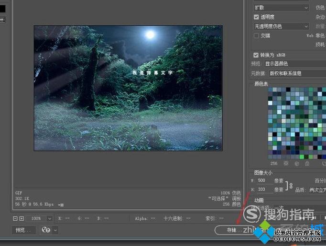Open the zoom level dropdown arrow beside 100%
326x246 pixels.
pos(50,219)
